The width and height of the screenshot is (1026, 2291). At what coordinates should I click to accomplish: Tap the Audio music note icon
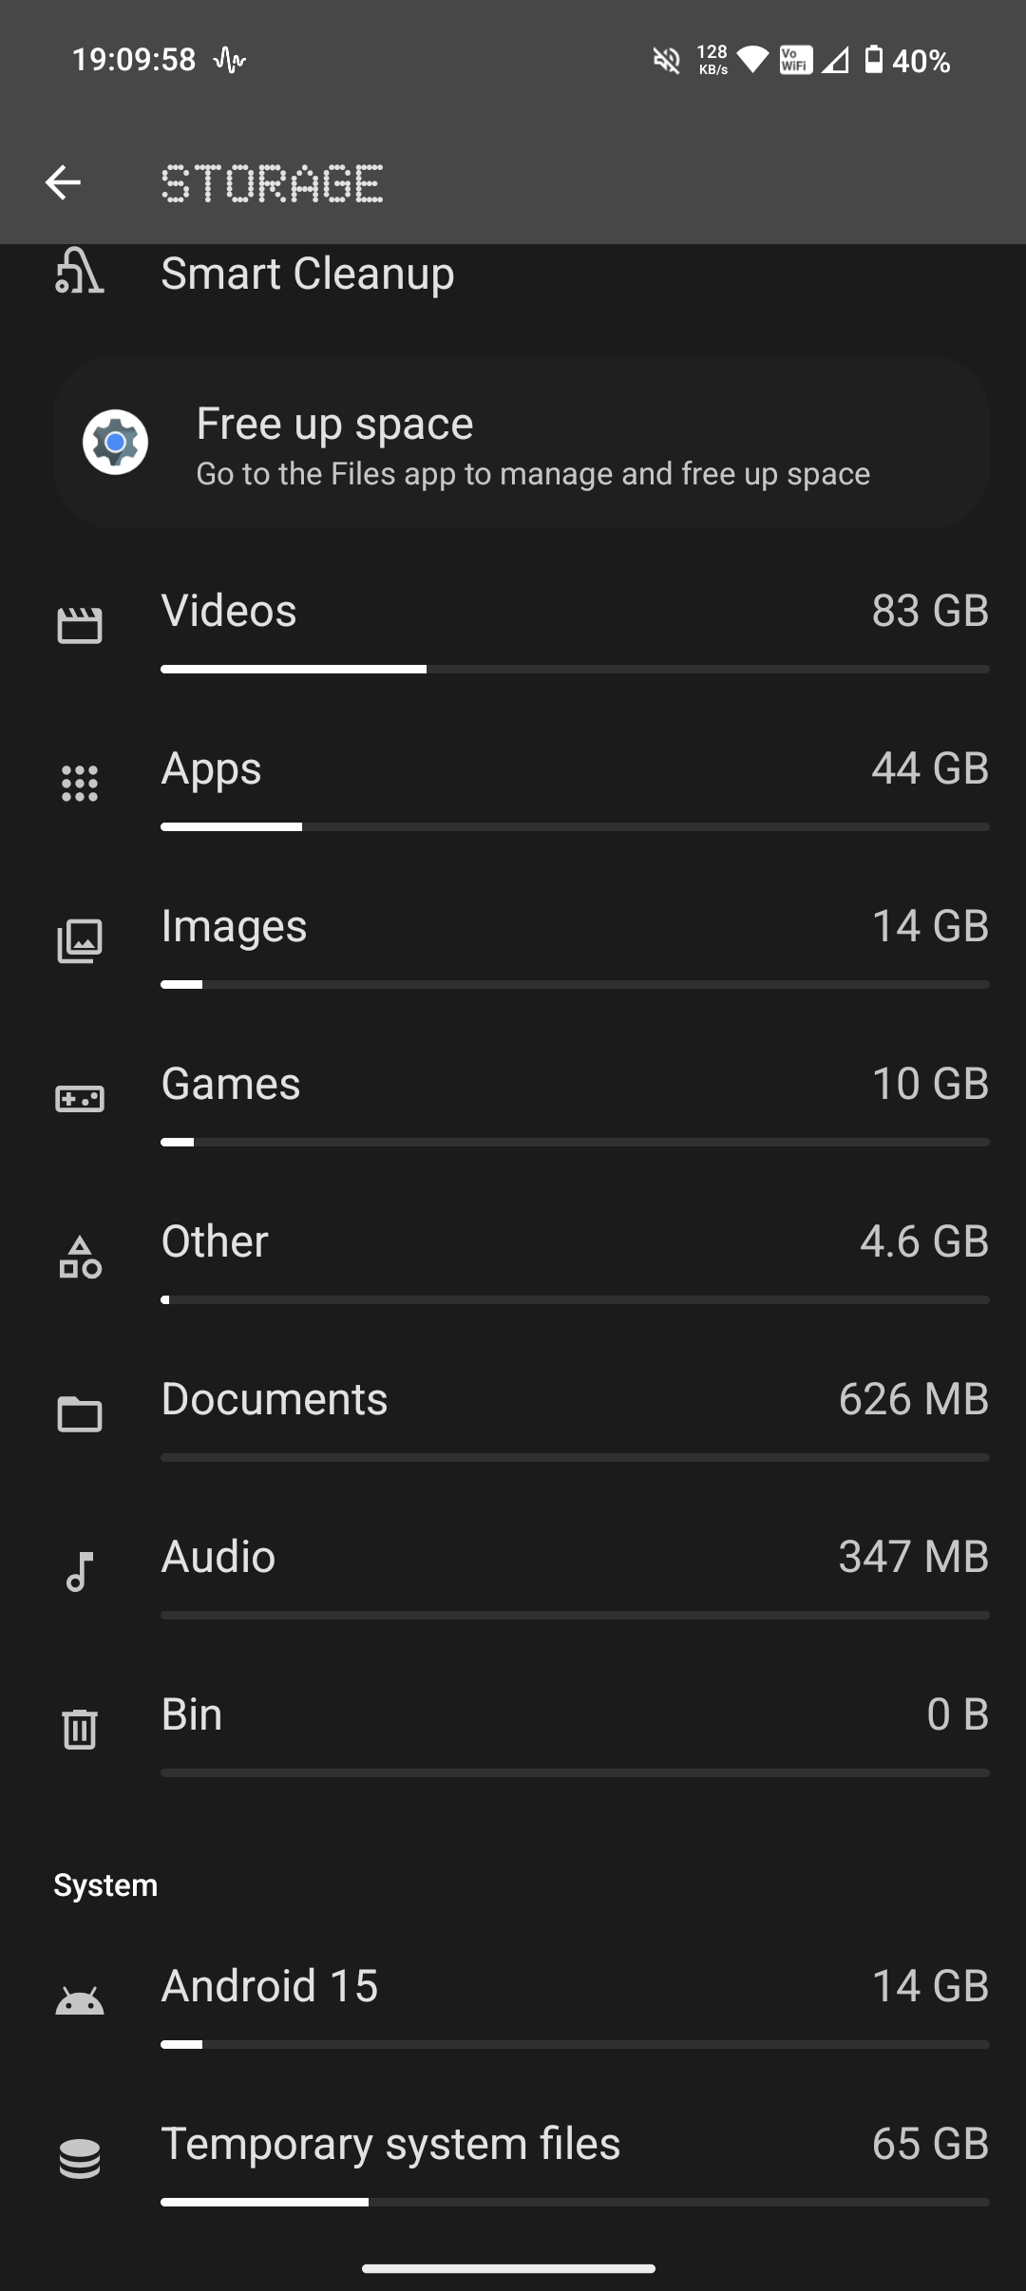pyautogui.click(x=80, y=1571)
